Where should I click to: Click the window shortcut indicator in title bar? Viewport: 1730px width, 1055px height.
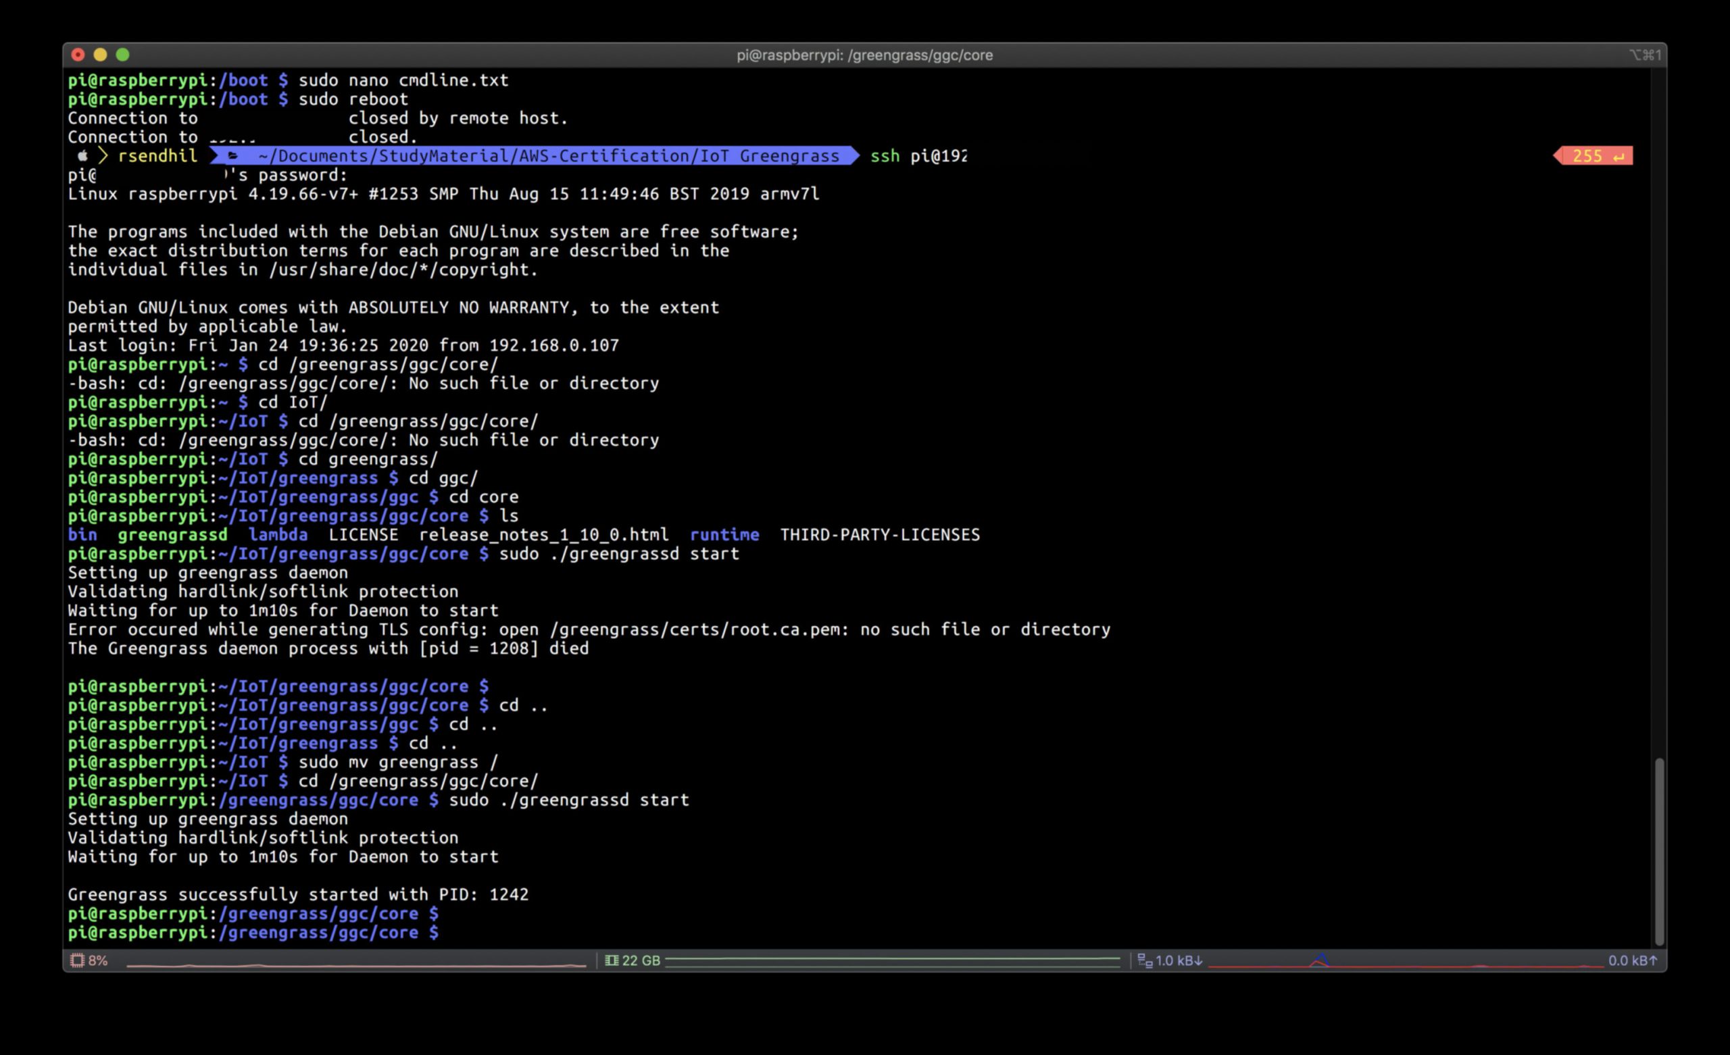(x=1644, y=55)
